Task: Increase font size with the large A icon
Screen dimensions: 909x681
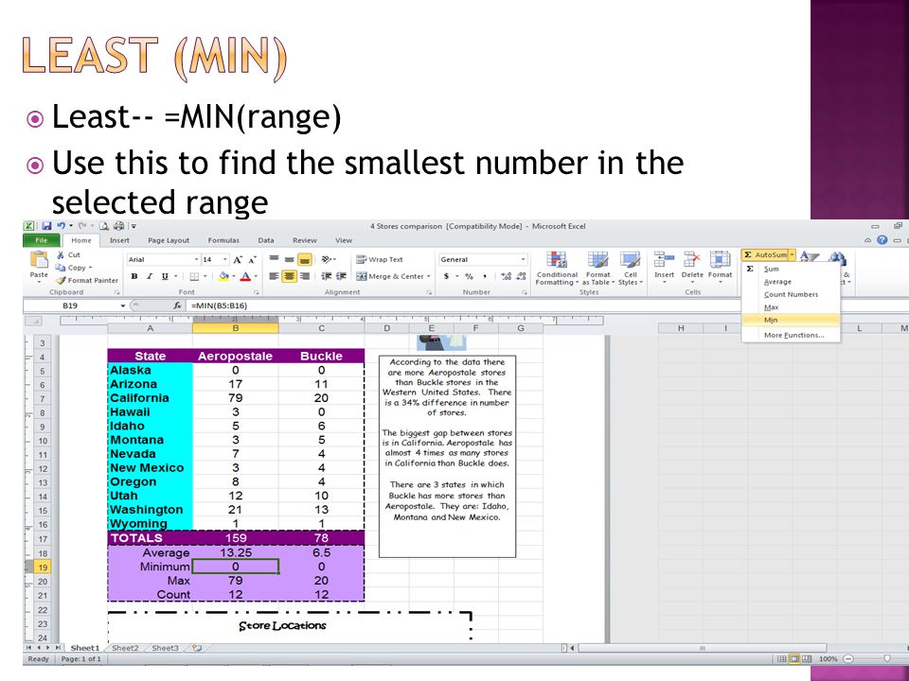Action: (x=238, y=260)
